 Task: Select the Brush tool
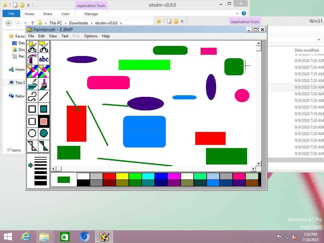pos(44,84)
